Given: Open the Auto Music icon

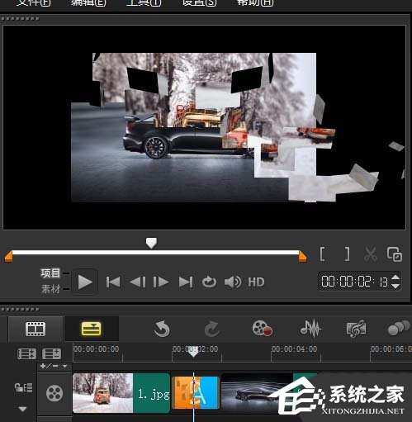Looking at the screenshot, I should pyautogui.click(x=356, y=329).
